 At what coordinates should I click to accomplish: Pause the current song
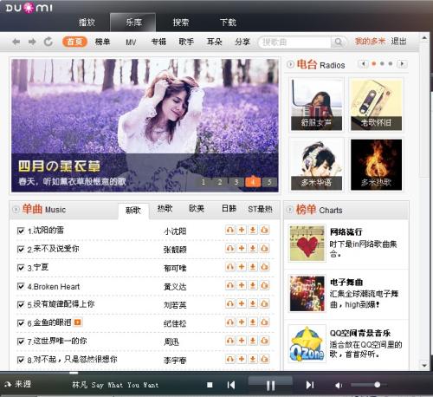270,385
